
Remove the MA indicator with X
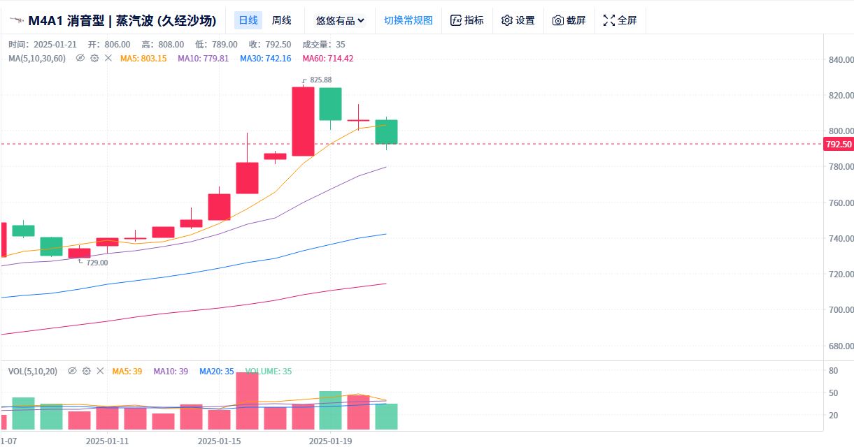point(108,58)
